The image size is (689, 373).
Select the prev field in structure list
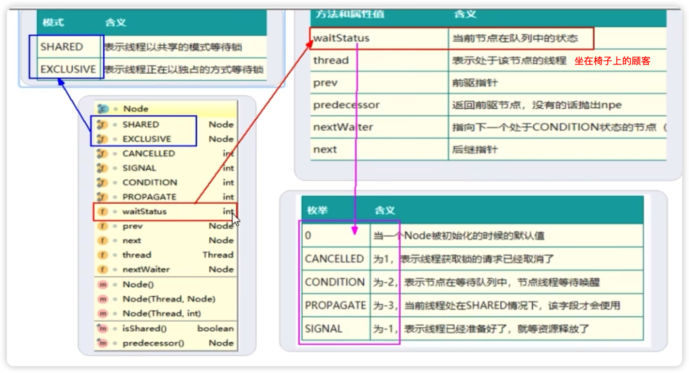(166, 226)
